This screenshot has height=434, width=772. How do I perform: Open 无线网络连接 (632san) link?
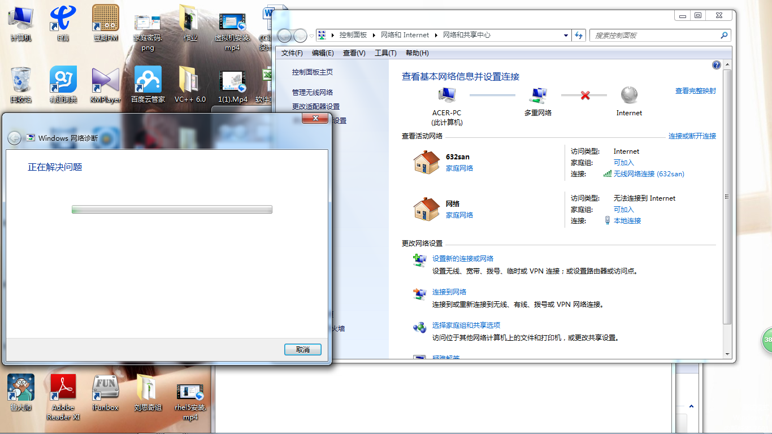click(x=649, y=174)
